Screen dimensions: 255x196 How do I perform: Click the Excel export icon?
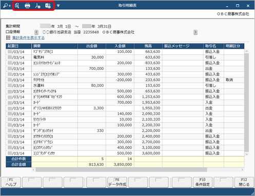pyautogui.click(x=48, y=6)
